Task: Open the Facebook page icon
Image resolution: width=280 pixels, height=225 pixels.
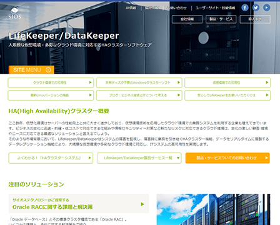Action: 245,8
